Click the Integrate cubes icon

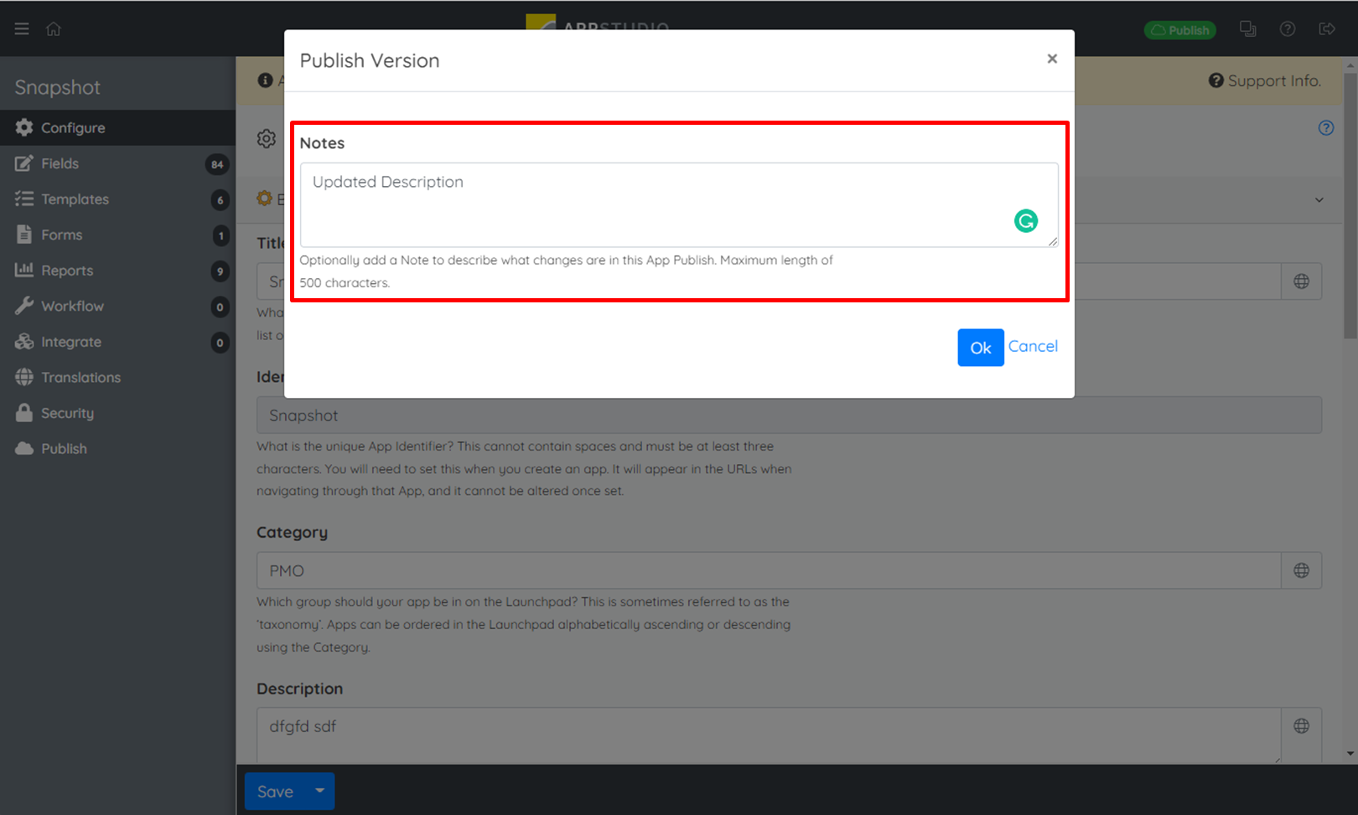(x=24, y=342)
